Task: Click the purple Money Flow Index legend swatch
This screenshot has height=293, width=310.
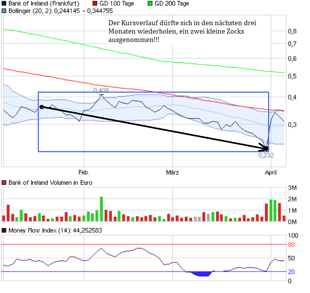Action: [x=4, y=230]
